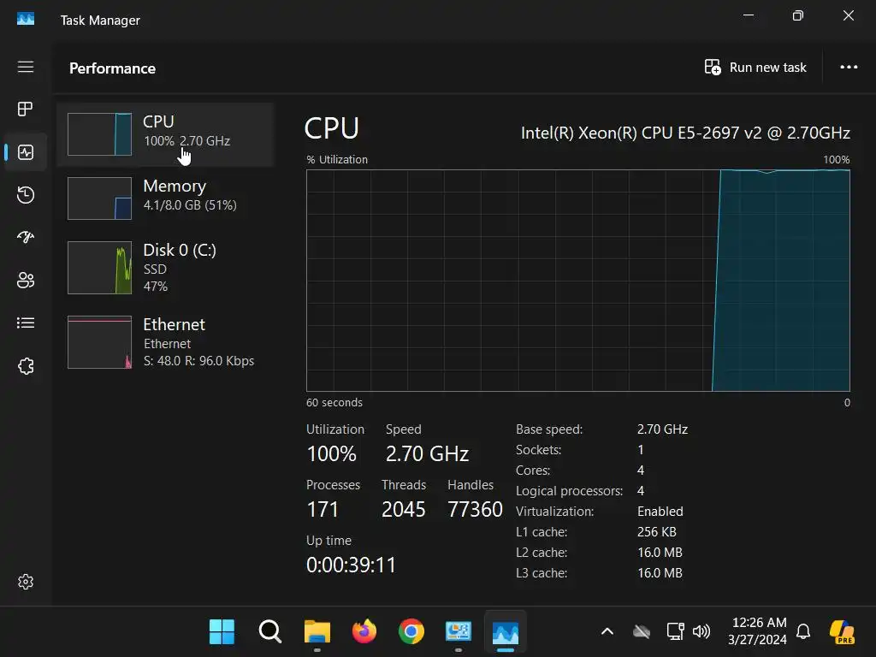The height and width of the screenshot is (657, 876).
Task: Open the Details page list icon
Action: (x=25, y=323)
